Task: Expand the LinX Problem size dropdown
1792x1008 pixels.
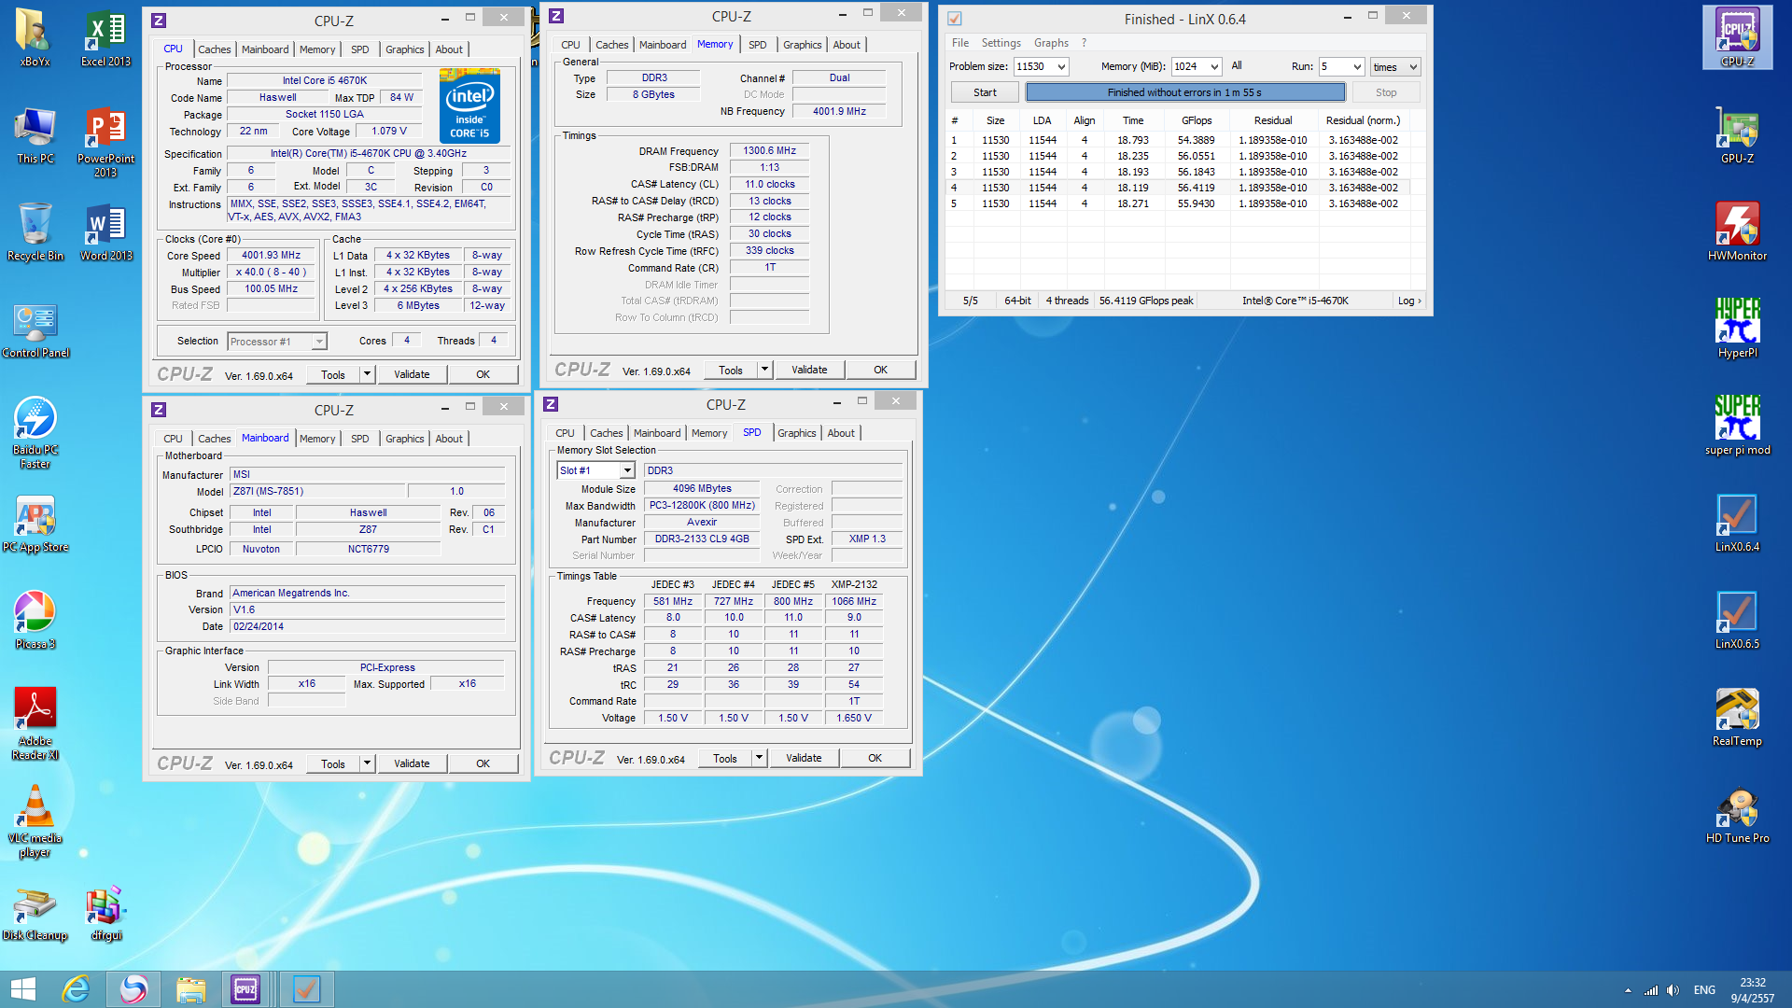Action: click(x=1061, y=66)
